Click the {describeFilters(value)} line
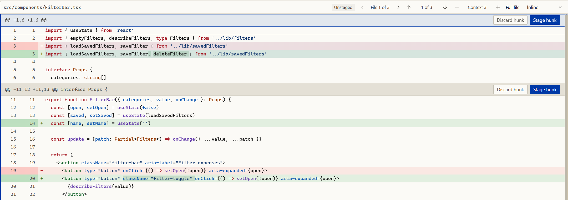The height and width of the screenshot is (200, 568). [x=283, y=186]
